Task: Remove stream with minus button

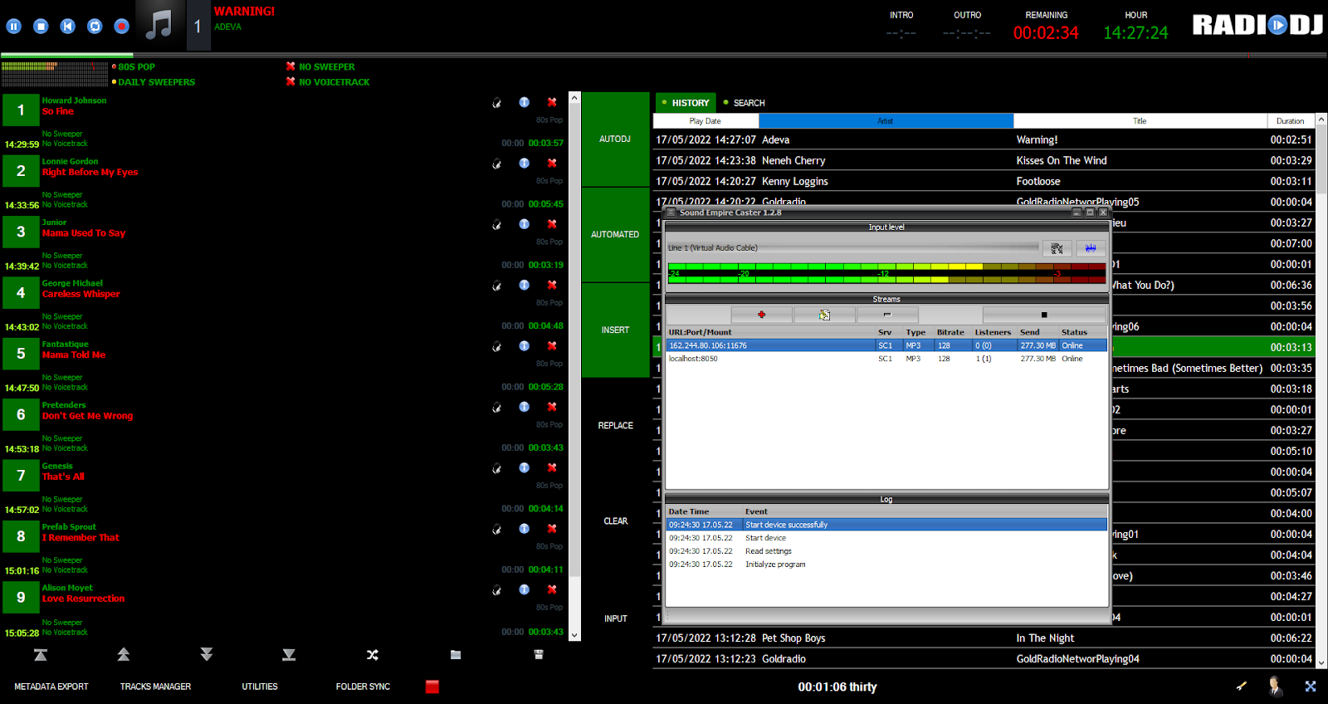Action: (x=887, y=315)
